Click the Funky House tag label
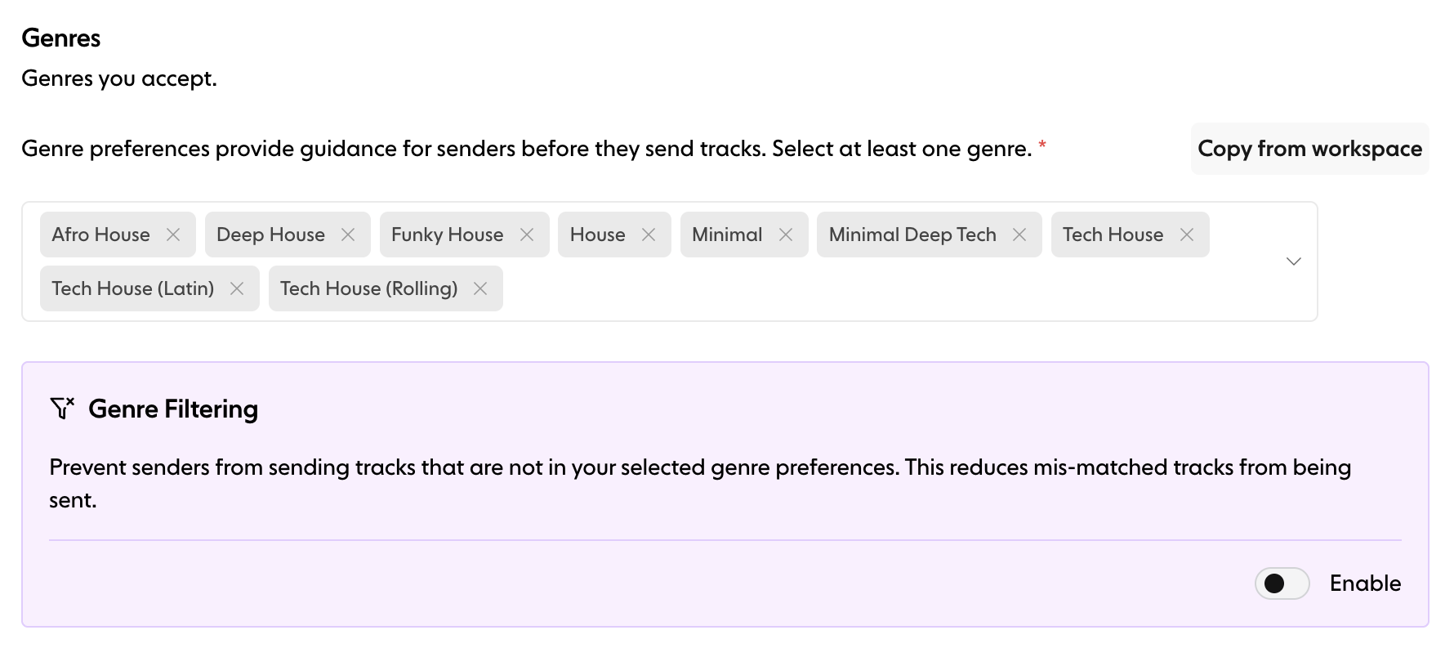This screenshot has height=657, width=1454. [447, 235]
